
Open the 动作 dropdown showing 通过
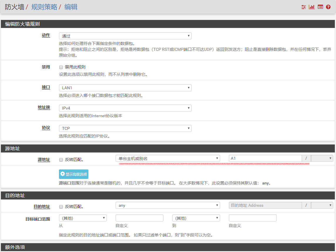point(125,36)
